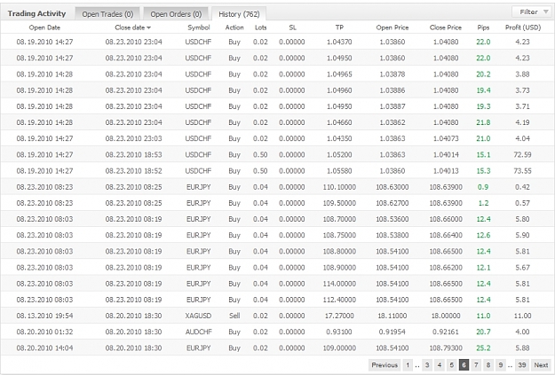Click pips value 0.9
This screenshot has height=375, width=555.
pos(483,187)
